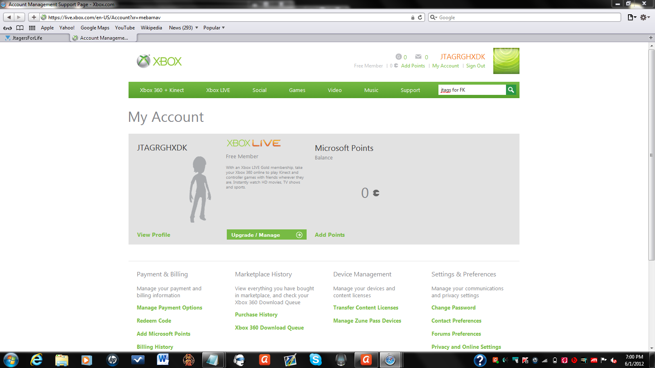This screenshot has height=368, width=655.
Task: Open the Games menu
Action: 297,90
